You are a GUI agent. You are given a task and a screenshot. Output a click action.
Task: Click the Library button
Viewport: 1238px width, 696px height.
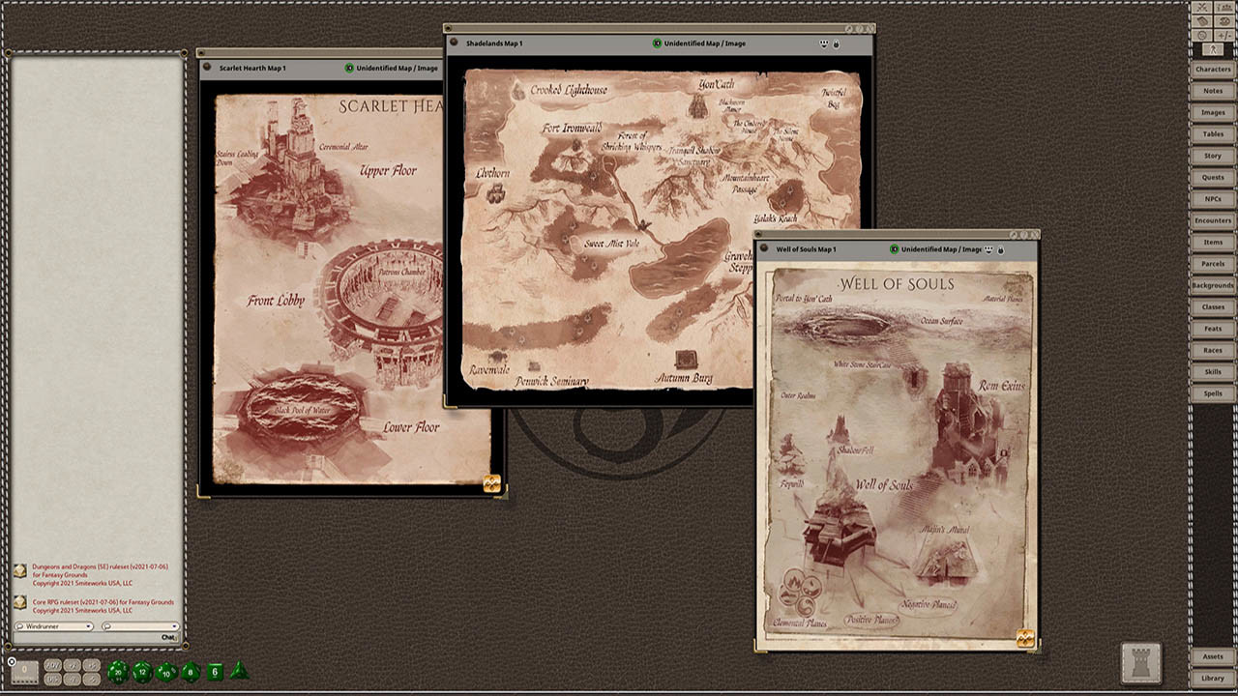[x=1213, y=677]
